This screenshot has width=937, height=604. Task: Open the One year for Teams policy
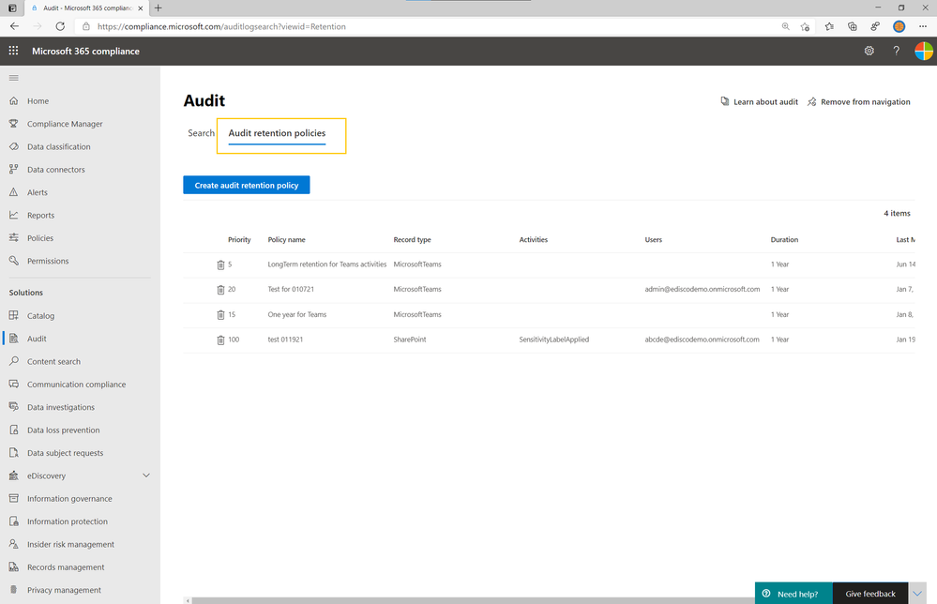297,314
